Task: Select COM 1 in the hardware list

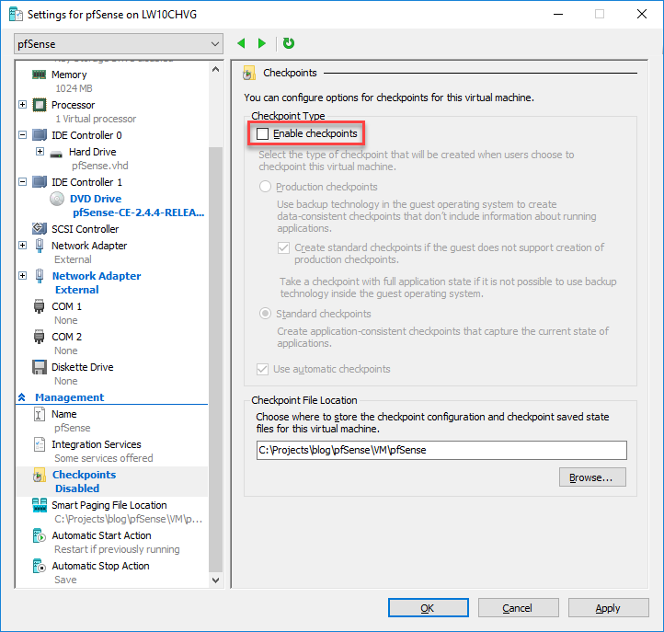Action: point(66,306)
